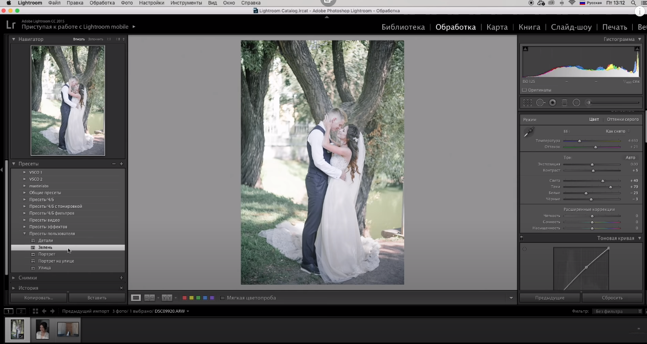Switch to Before/After left-right view
This screenshot has width=647, height=344.
pyautogui.click(x=150, y=297)
